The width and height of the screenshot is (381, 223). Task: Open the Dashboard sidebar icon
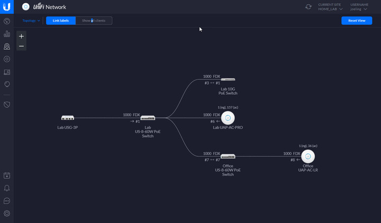(7, 21)
